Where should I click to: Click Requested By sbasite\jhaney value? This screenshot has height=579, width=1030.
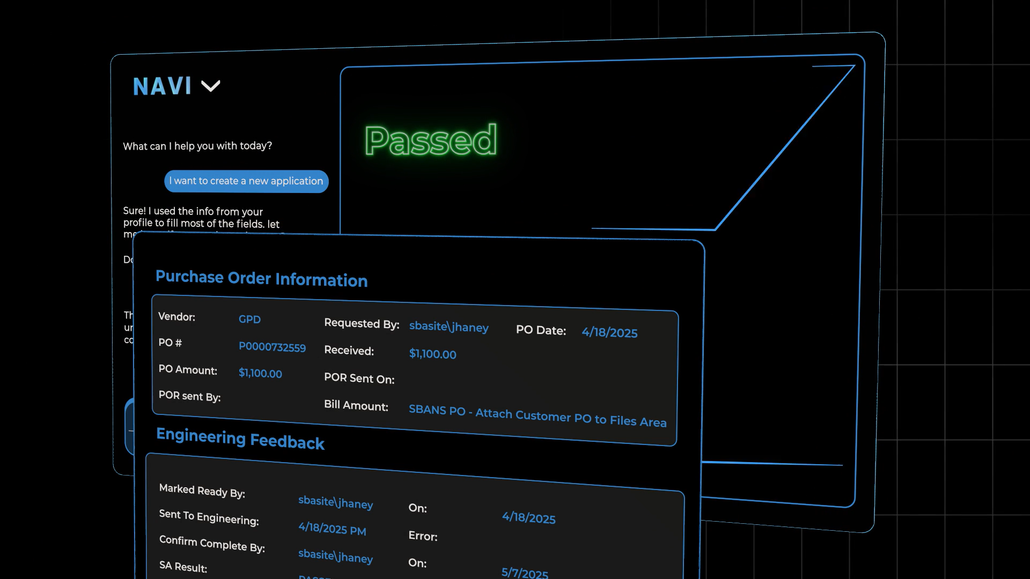click(448, 327)
